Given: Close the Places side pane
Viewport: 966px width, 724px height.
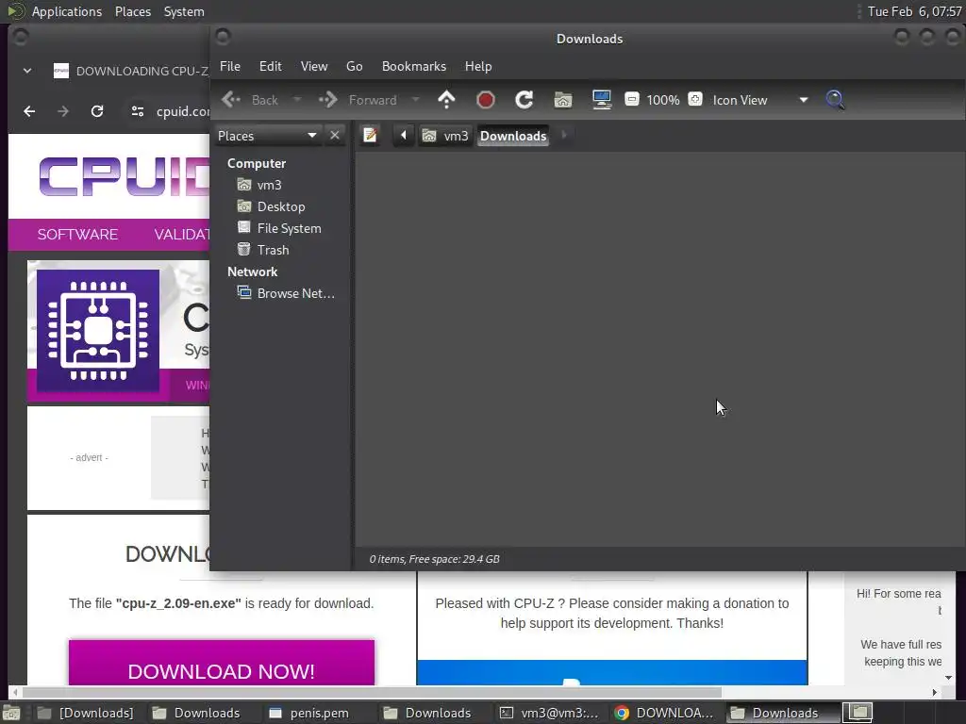Looking at the screenshot, I should [335, 136].
